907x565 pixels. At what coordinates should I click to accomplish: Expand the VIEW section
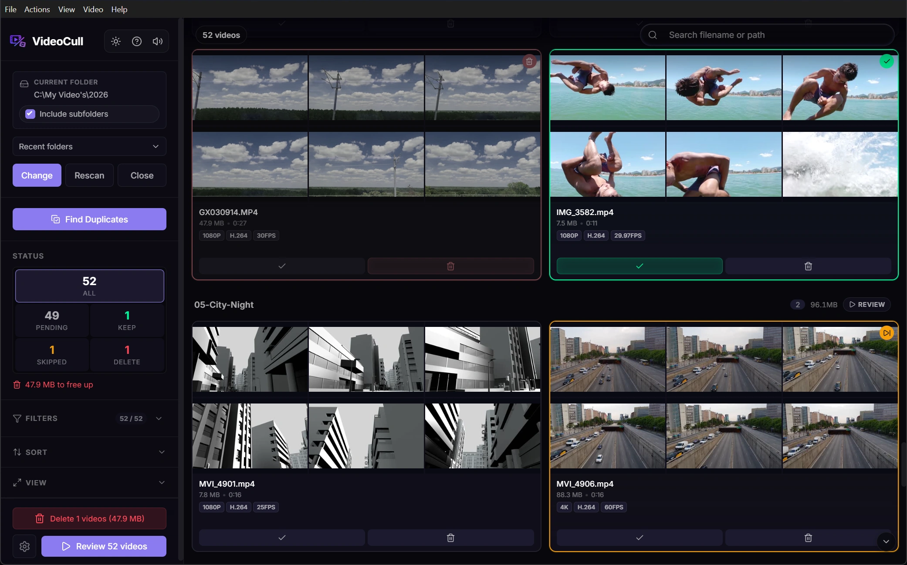89,483
